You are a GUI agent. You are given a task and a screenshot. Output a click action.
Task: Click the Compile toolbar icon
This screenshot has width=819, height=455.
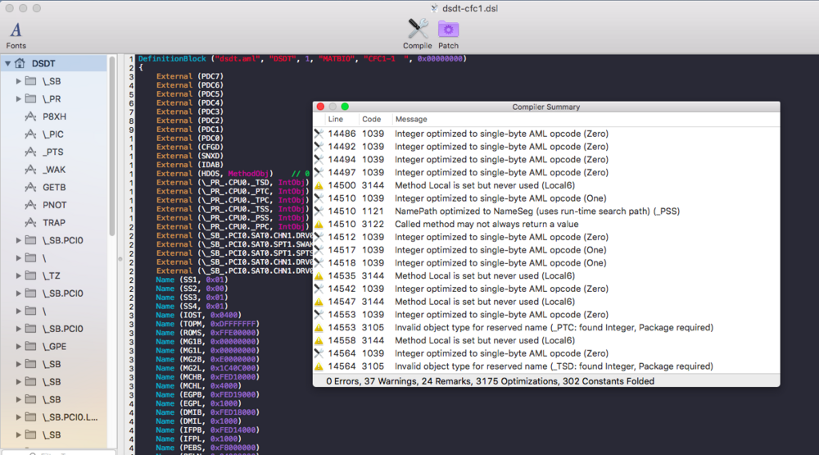[x=418, y=30]
